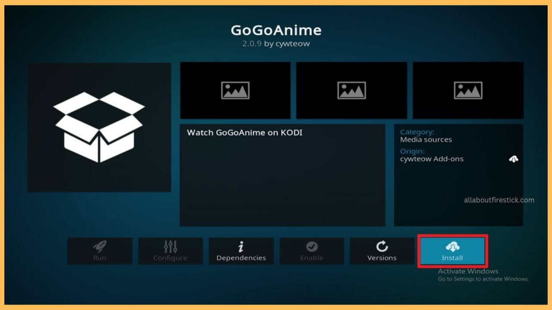This screenshot has width=552, height=310.
Task: Click the Enable checkmark icon
Action: click(x=312, y=246)
